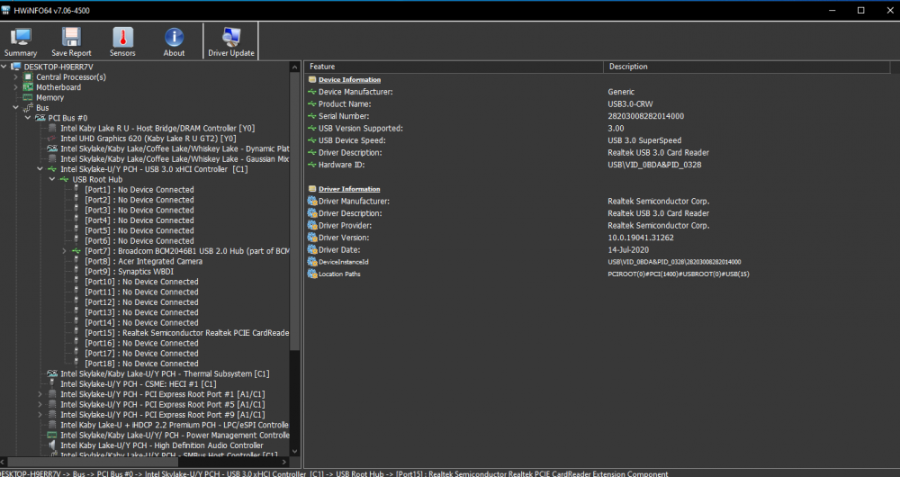Expand the Port7 Broadcom hub node
The height and width of the screenshot is (477, 900).
click(64, 251)
